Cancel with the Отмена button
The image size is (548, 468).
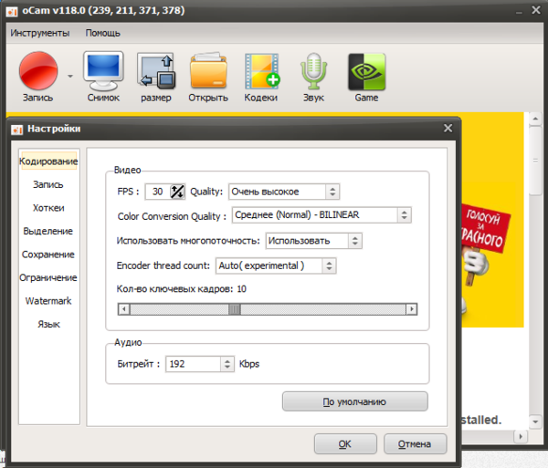(x=415, y=444)
